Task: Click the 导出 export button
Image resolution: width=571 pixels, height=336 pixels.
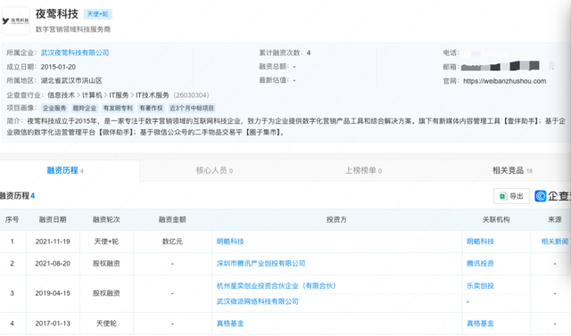Action: click(x=511, y=196)
